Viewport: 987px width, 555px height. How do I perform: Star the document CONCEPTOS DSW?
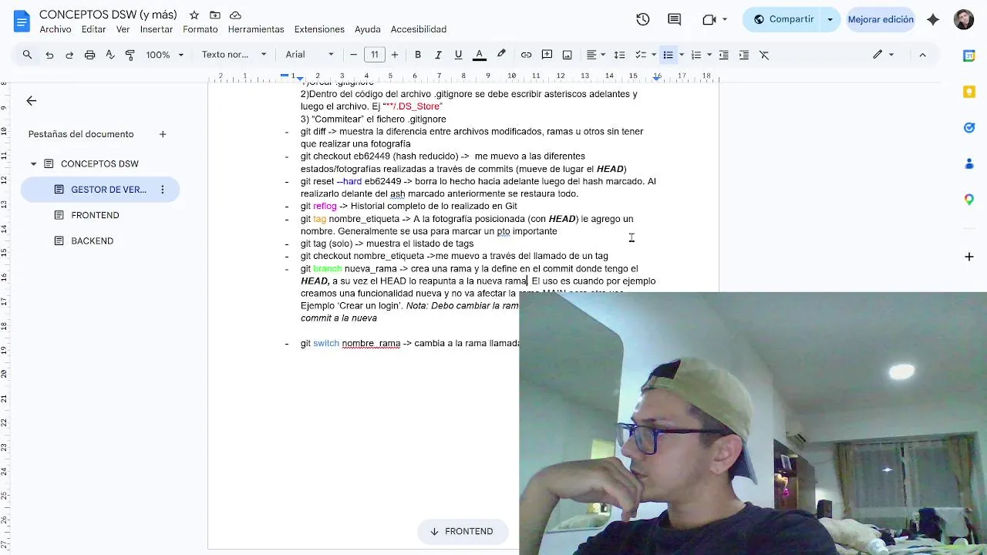[x=194, y=15]
